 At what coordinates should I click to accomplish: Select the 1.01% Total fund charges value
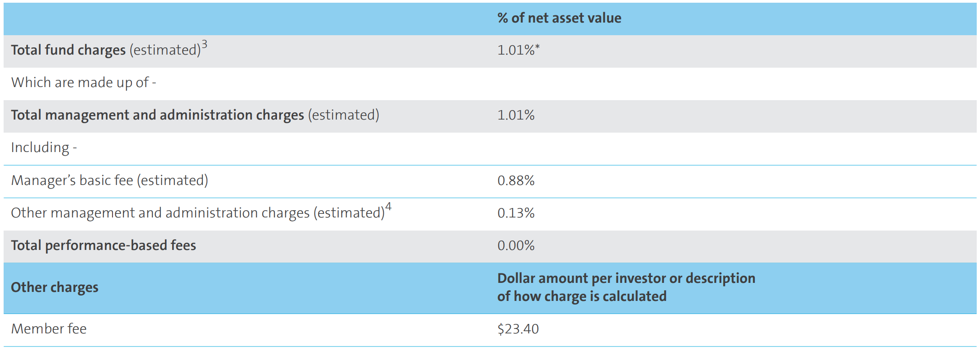pyautogui.click(x=516, y=50)
